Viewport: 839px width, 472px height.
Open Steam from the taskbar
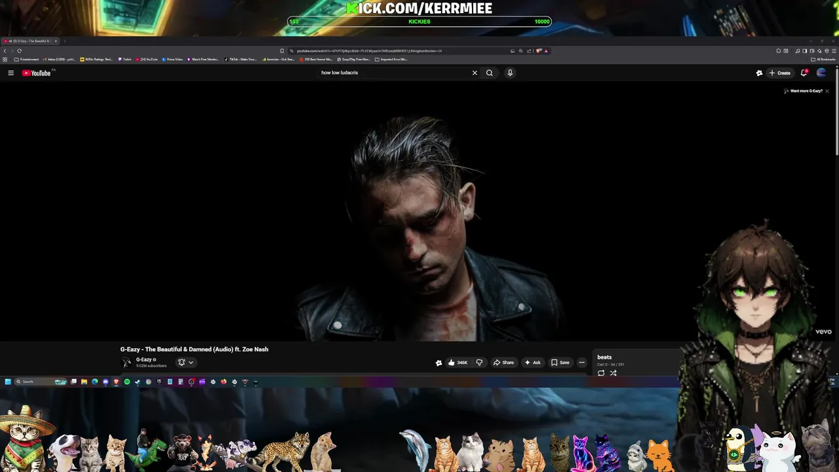tap(137, 382)
